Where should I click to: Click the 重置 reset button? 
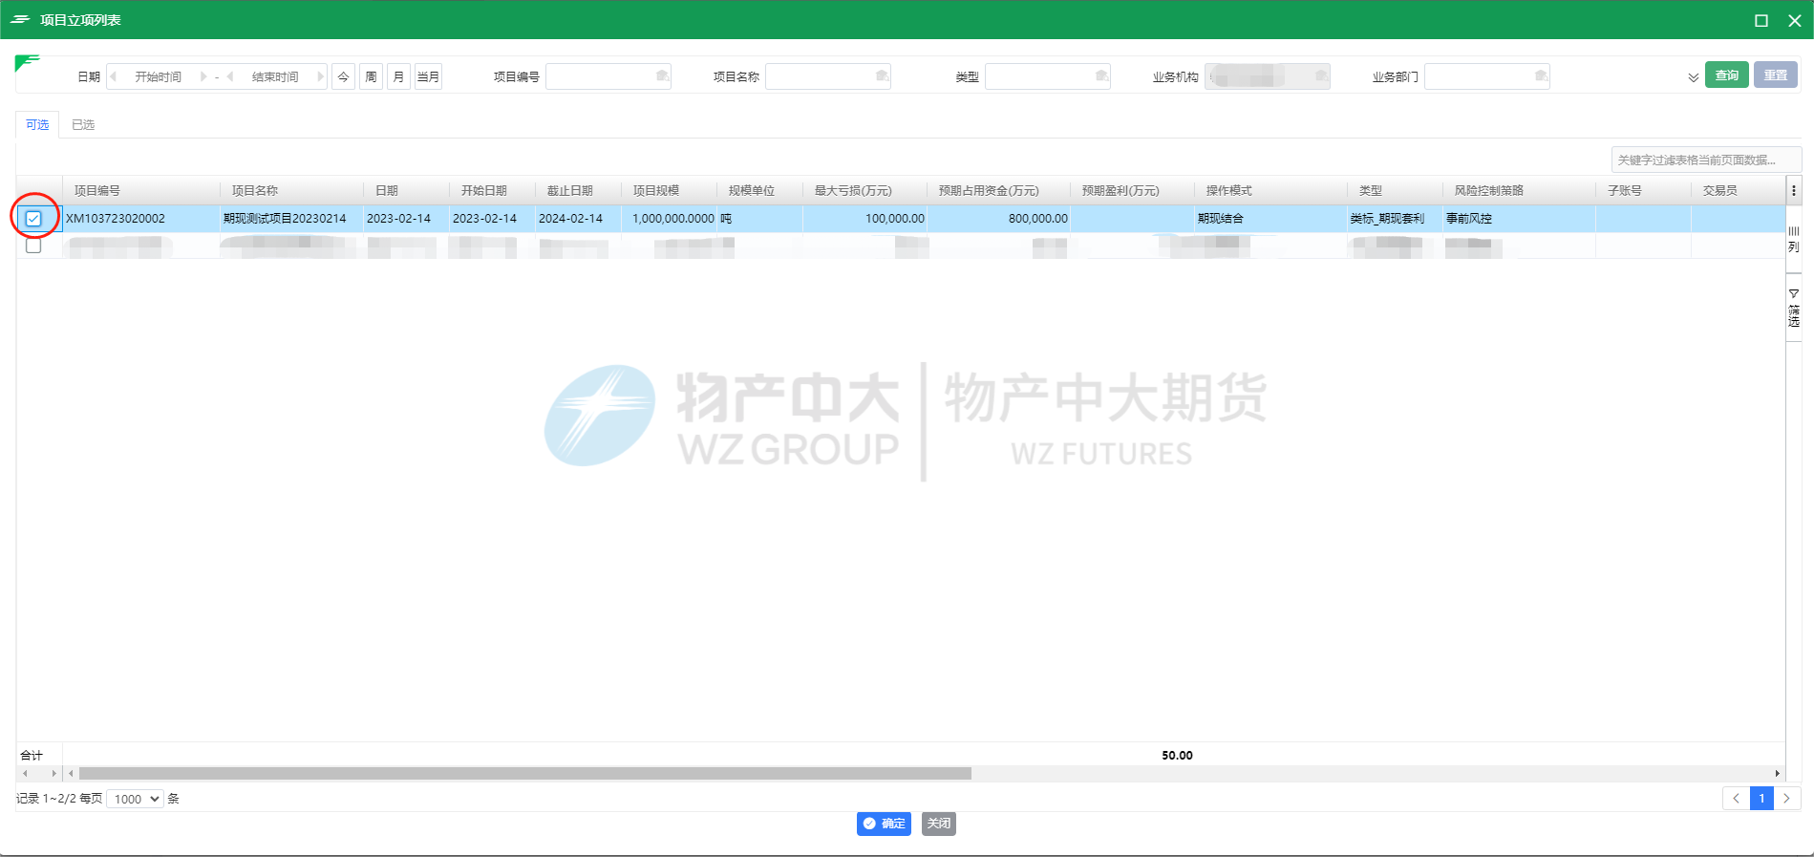(x=1776, y=75)
